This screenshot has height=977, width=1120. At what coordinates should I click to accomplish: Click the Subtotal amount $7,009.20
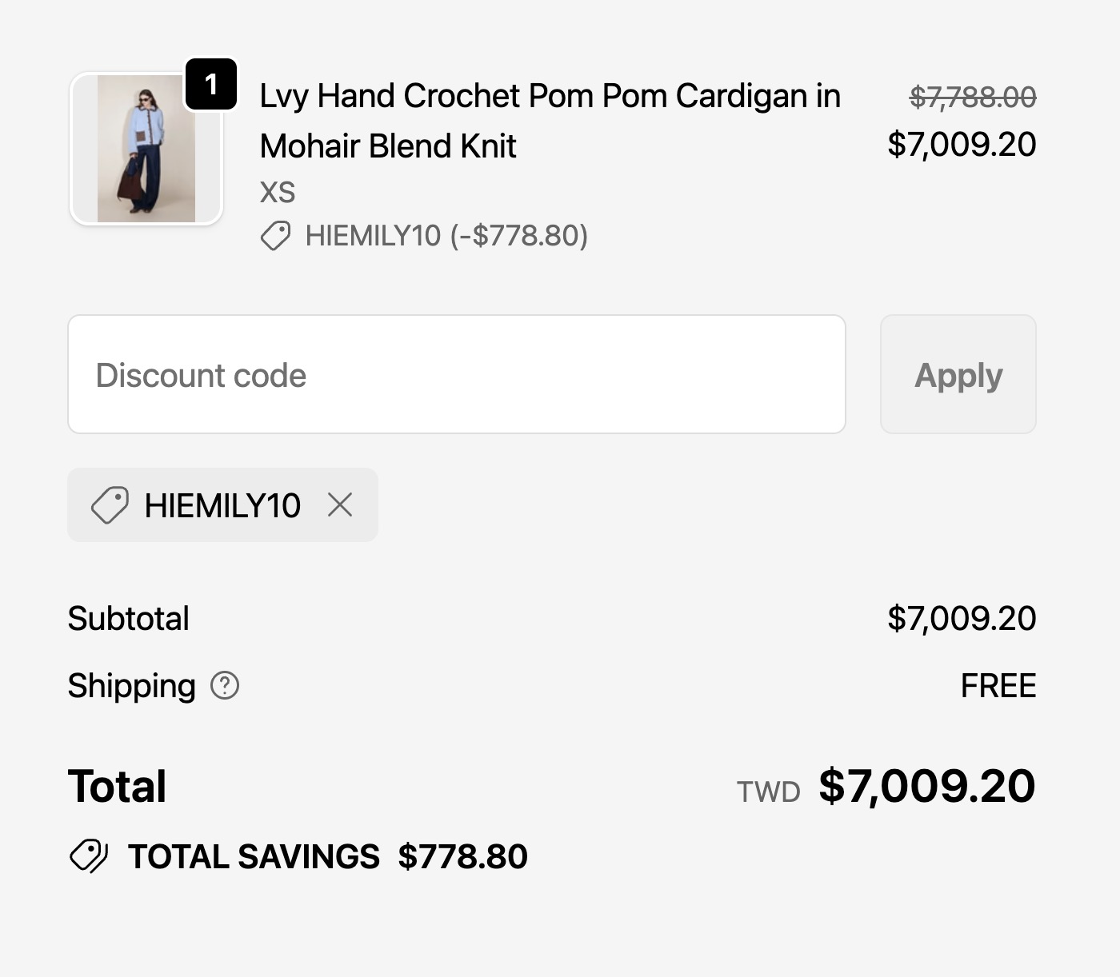coord(962,619)
